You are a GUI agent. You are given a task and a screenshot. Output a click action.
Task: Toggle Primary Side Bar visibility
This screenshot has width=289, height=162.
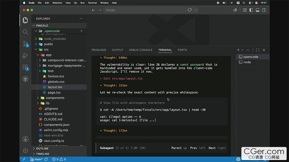pyautogui.click(x=251, y=10)
